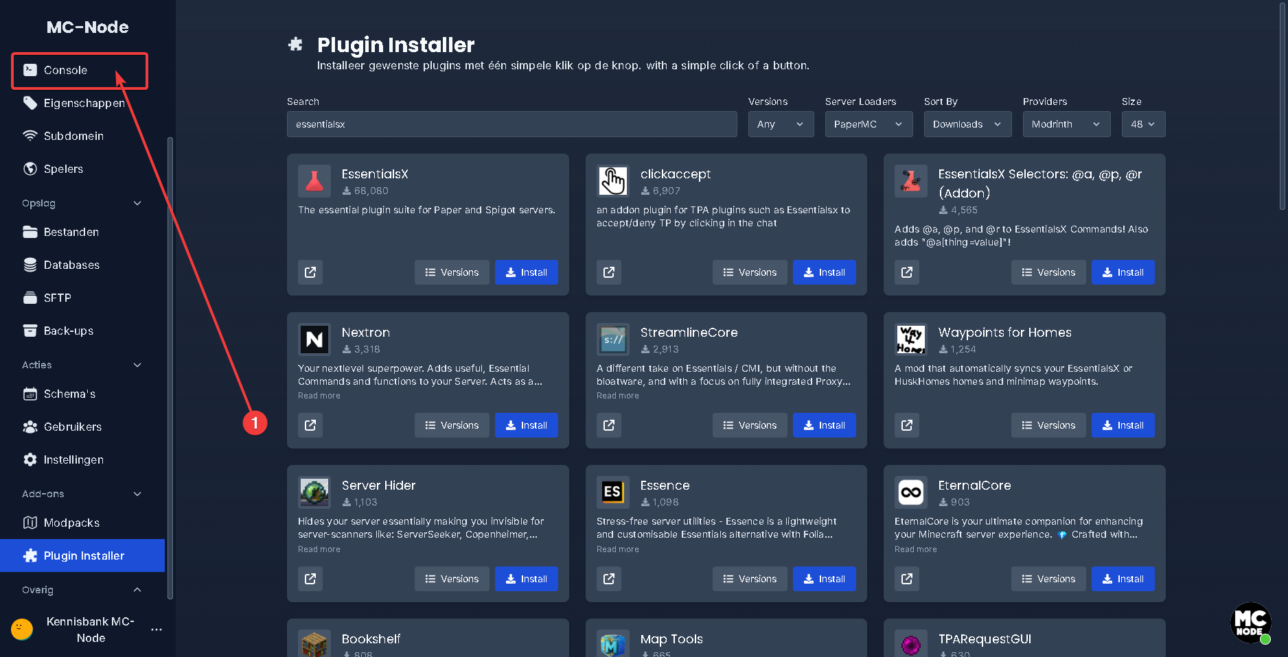Click the SFTP drive icon
The height and width of the screenshot is (657, 1288).
pyautogui.click(x=30, y=298)
